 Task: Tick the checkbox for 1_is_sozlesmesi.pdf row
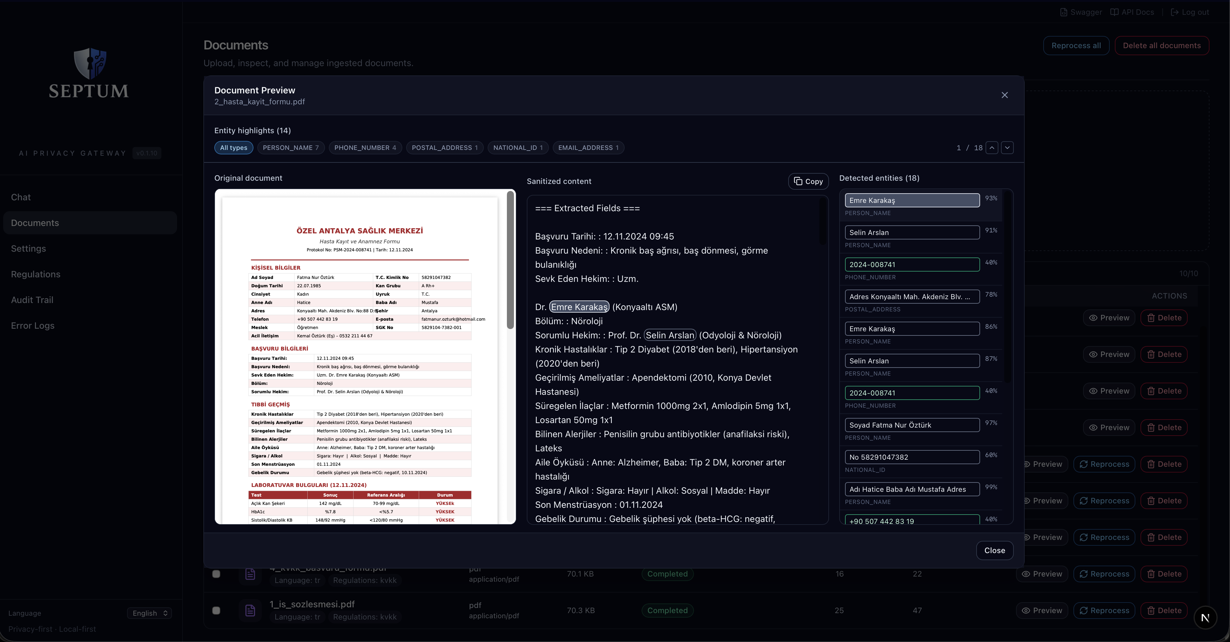[x=216, y=611]
